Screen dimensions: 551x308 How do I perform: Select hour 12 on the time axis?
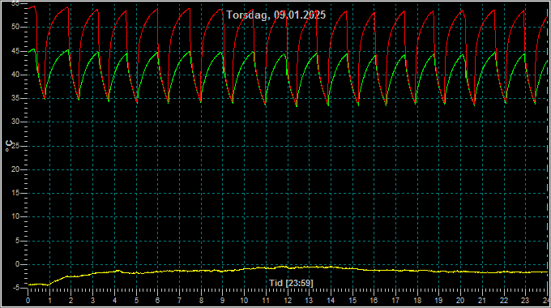[288, 301]
